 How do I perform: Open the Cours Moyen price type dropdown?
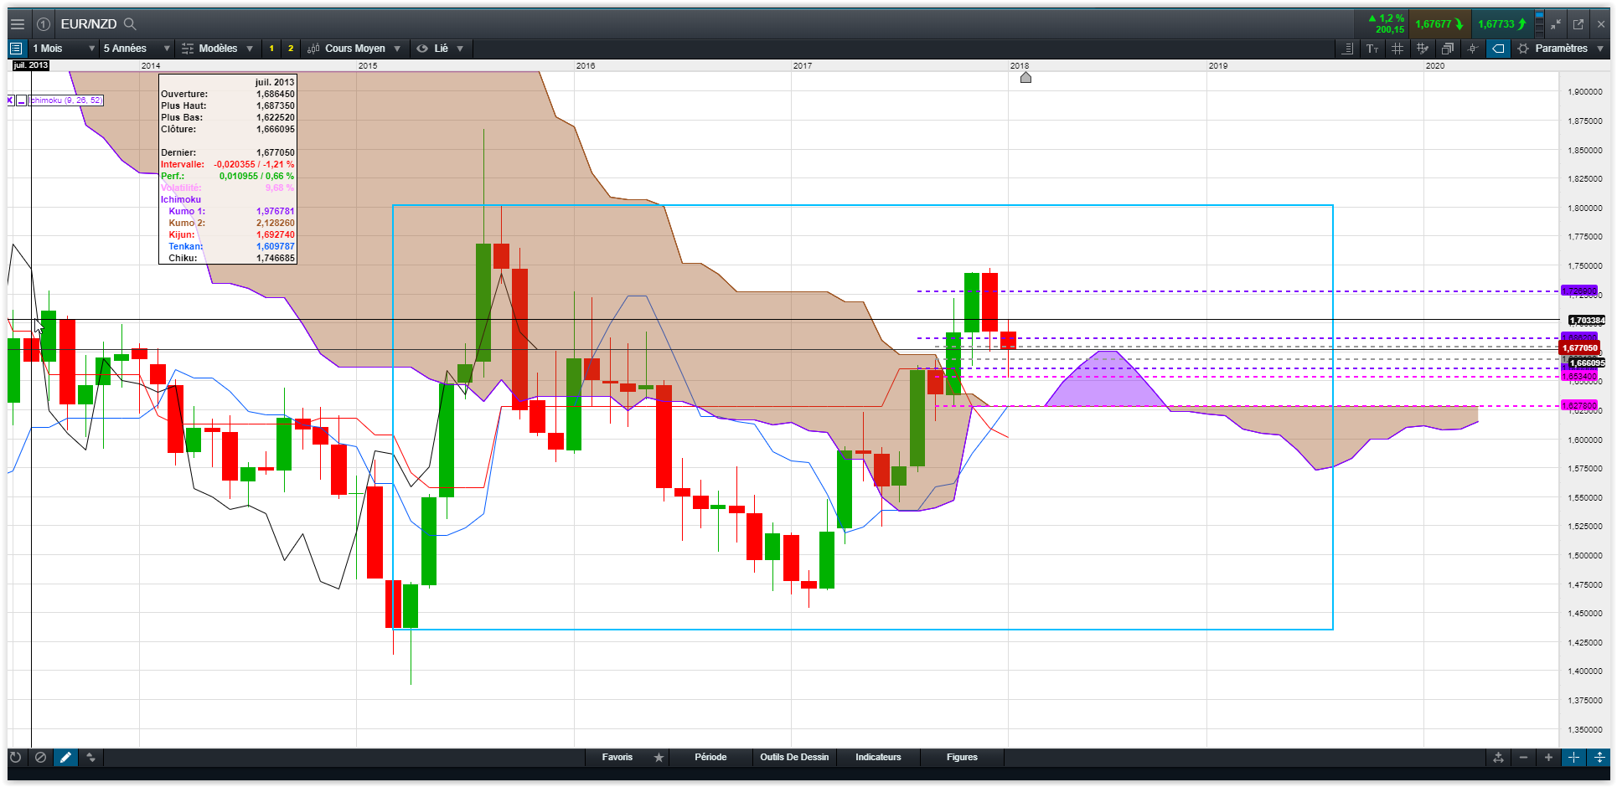(354, 49)
